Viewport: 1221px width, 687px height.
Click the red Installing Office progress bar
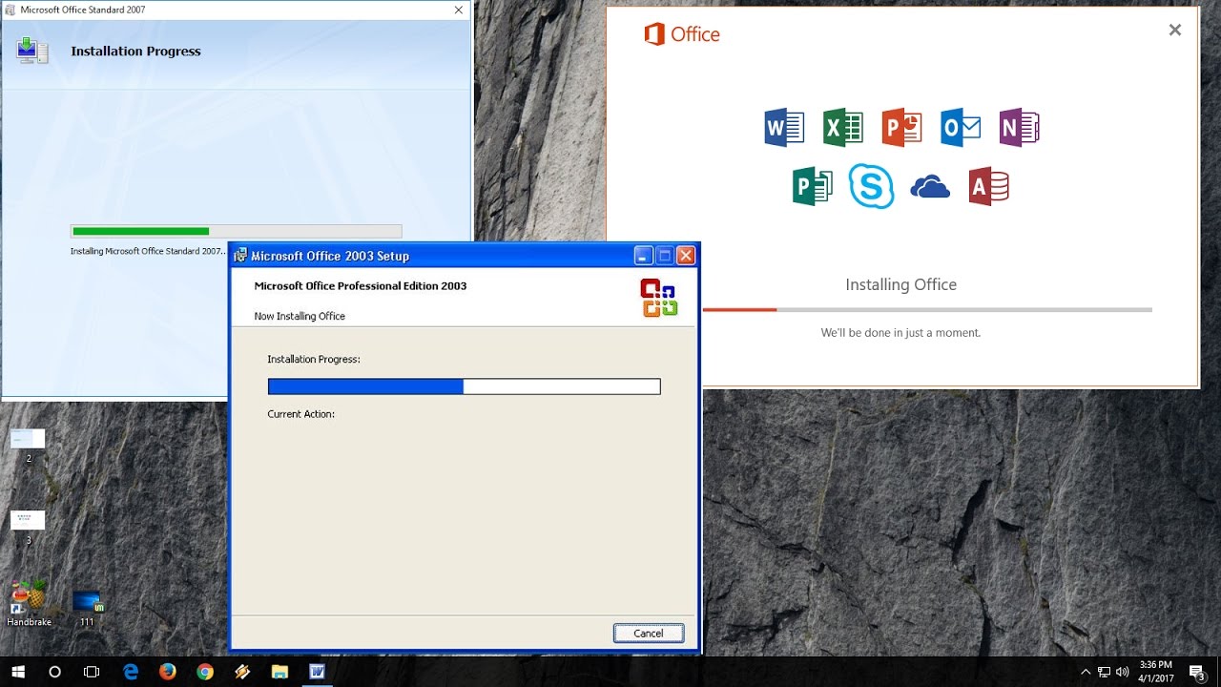[x=927, y=309]
